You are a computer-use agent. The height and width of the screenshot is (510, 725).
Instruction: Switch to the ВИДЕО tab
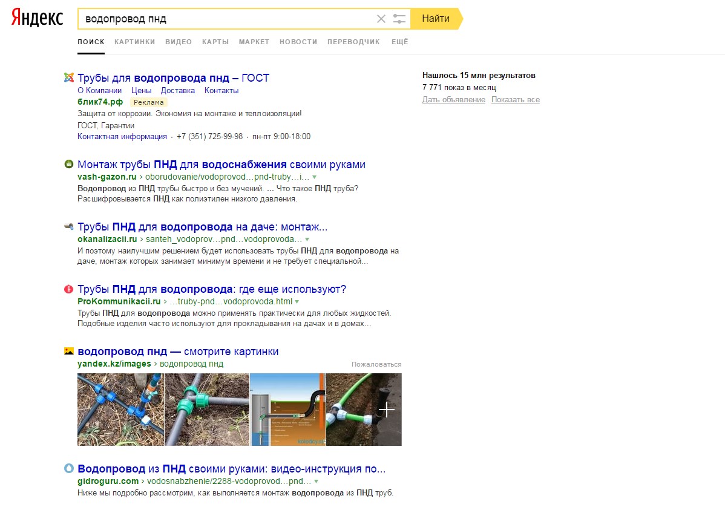point(179,42)
